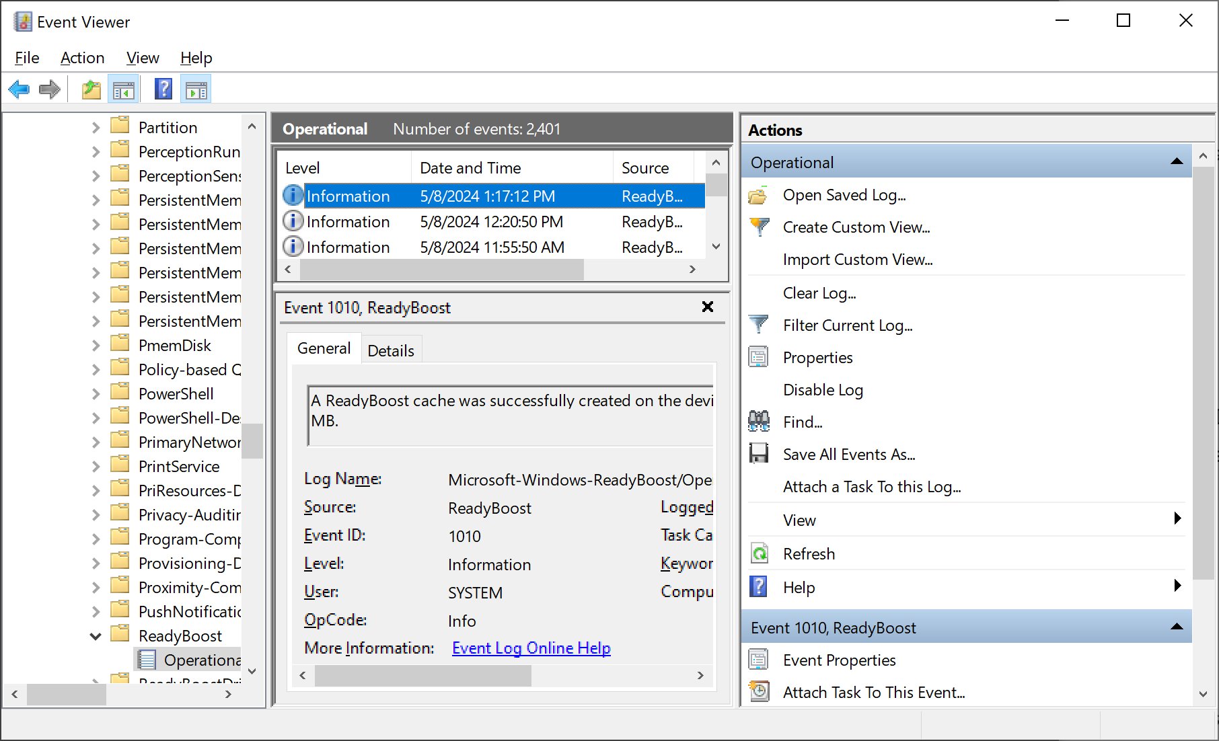Click the info icon of 1:17:12 PM event

(293, 196)
